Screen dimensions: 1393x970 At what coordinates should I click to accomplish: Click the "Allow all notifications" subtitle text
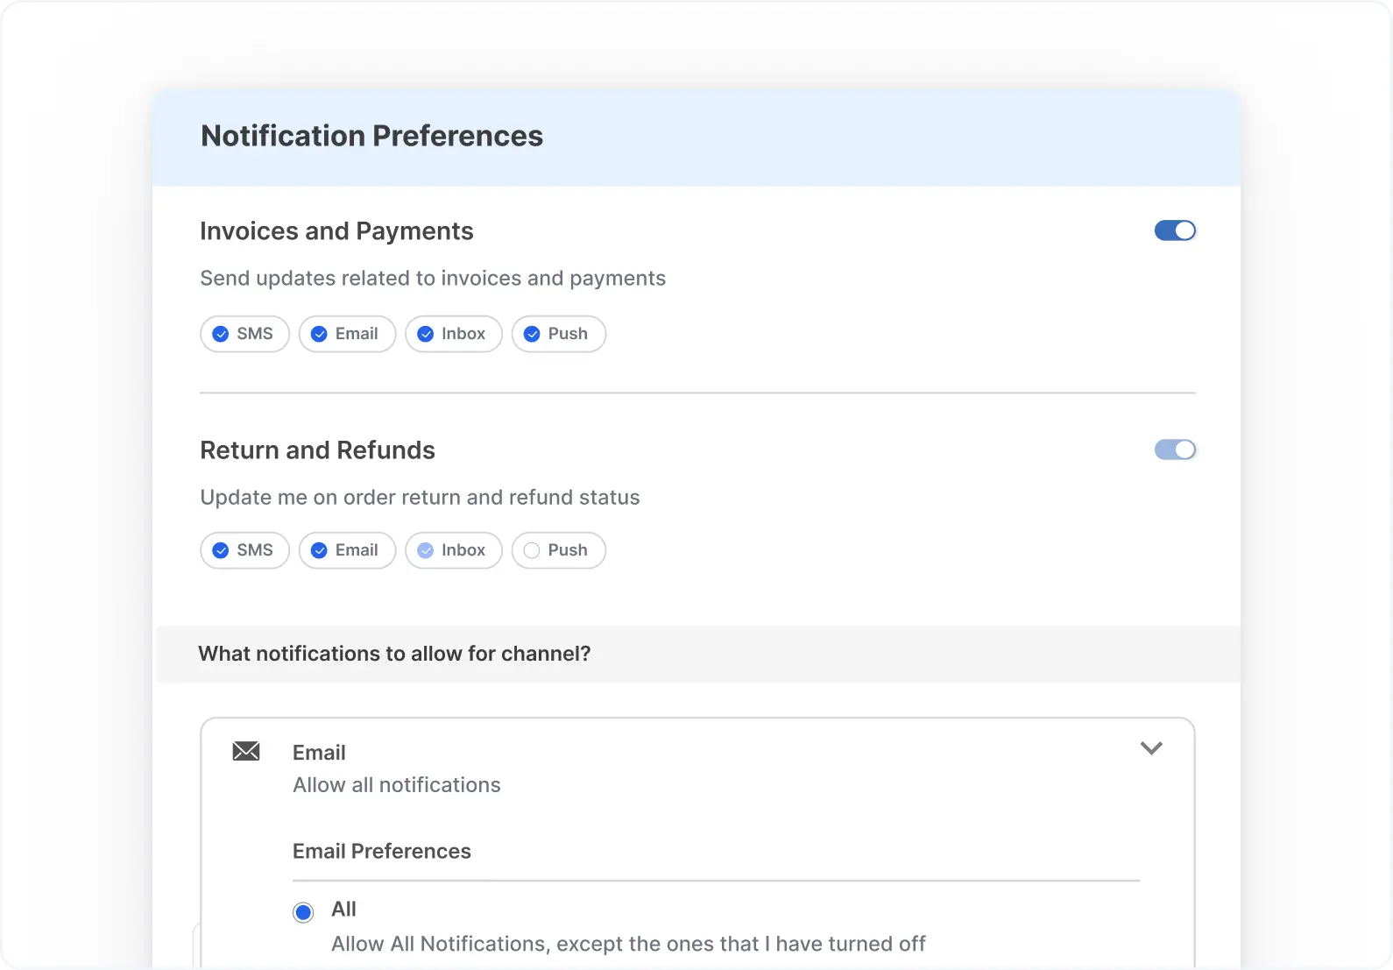point(396,785)
